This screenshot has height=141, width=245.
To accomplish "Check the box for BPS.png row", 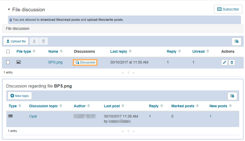I will [x=8, y=62].
